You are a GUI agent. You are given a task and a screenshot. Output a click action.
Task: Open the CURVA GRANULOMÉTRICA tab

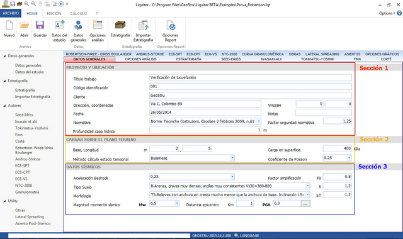coord(263,54)
